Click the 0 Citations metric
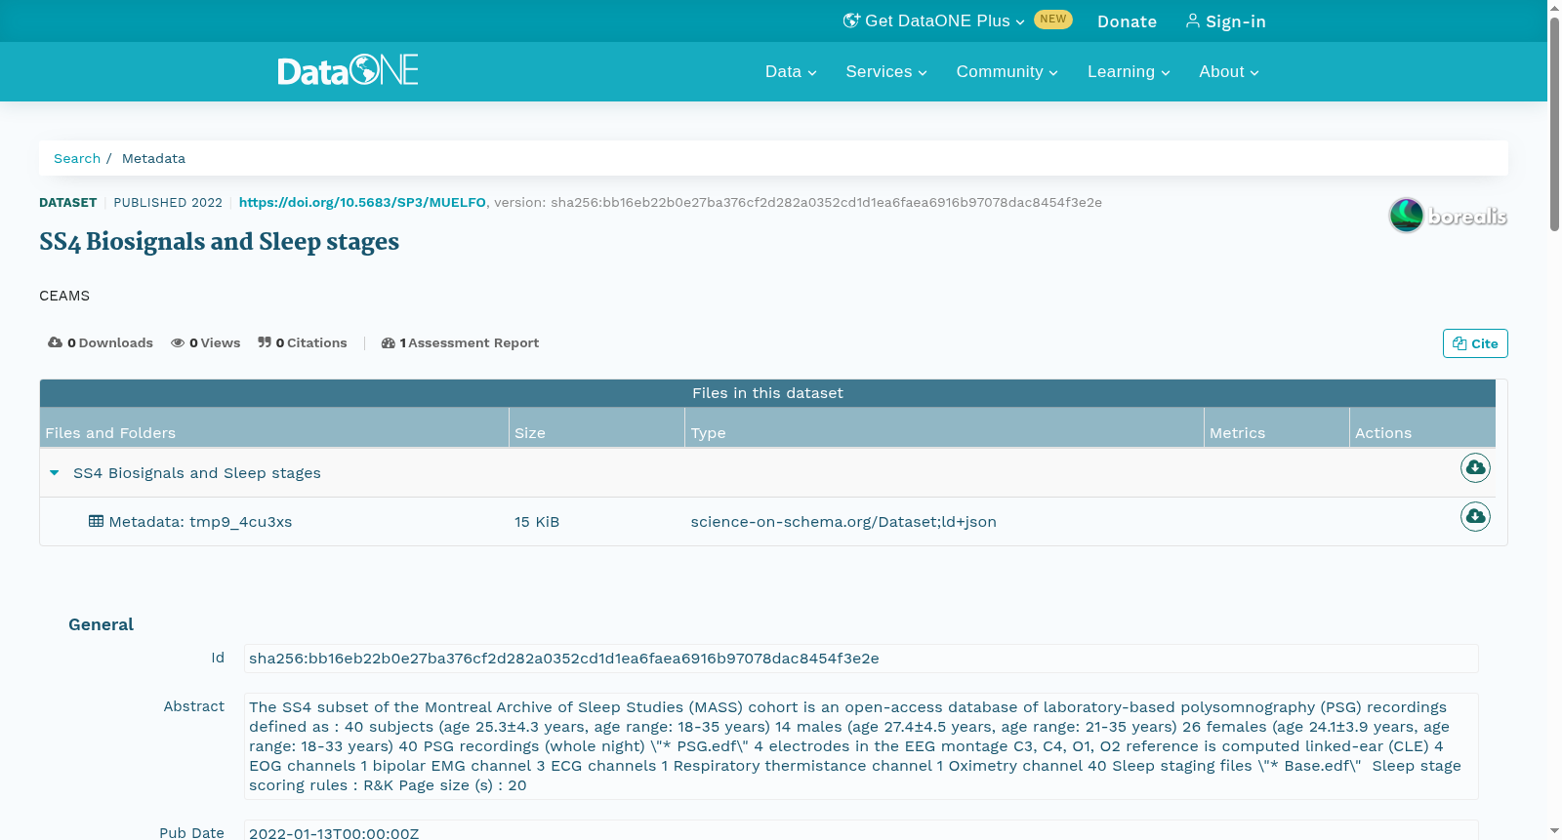1562x840 pixels. click(x=303, y=342)
